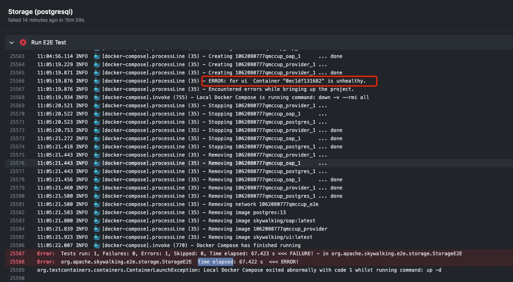The image size is (513, 282).
Task: Select log line number 25568
Action: pos(17,97)
